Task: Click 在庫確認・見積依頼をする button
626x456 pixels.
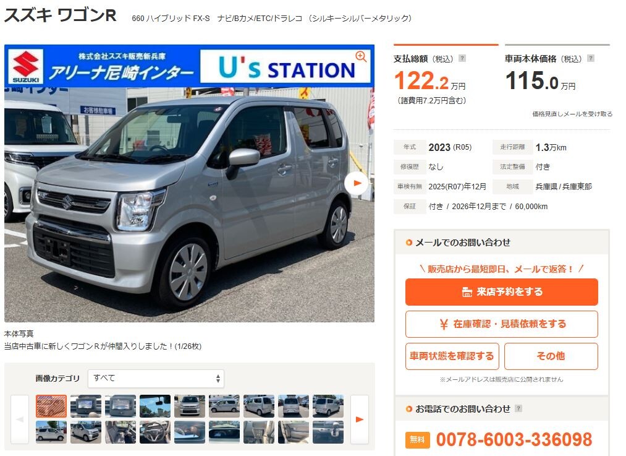Action: tap(501, 324)
